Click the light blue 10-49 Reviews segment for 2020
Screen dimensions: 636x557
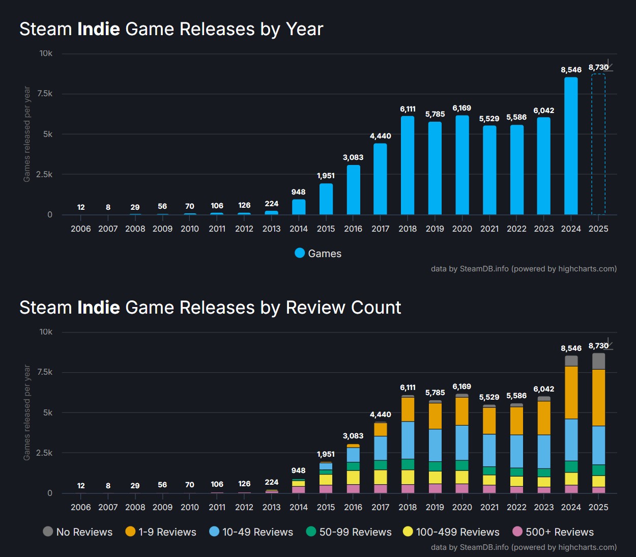[x=462, y=442]
